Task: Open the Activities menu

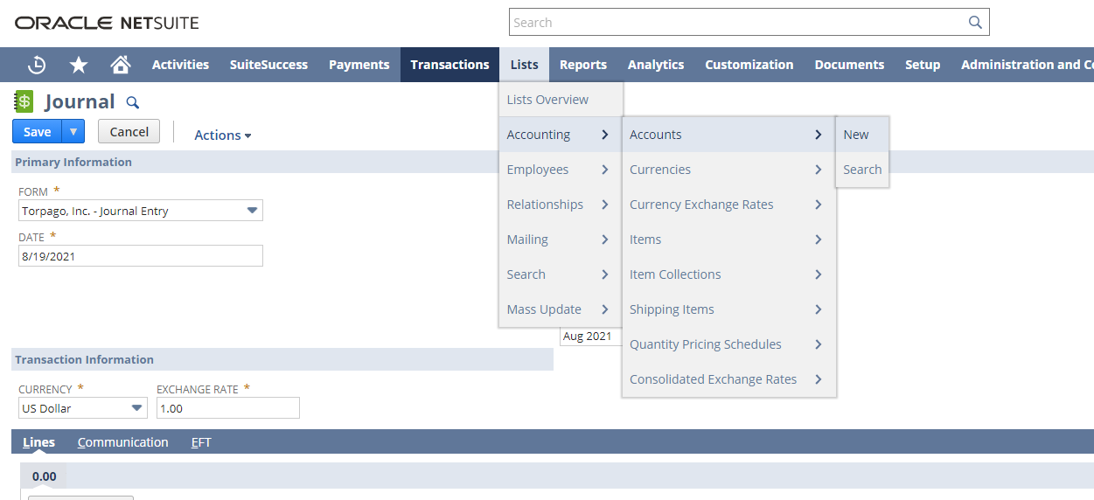Action: click(180, 65)
